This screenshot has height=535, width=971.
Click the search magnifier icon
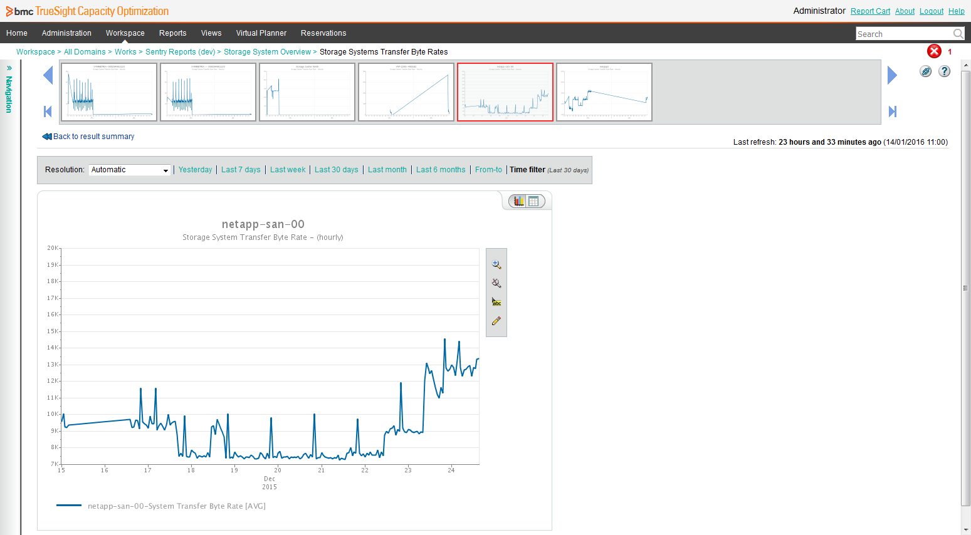coord(958,34)
